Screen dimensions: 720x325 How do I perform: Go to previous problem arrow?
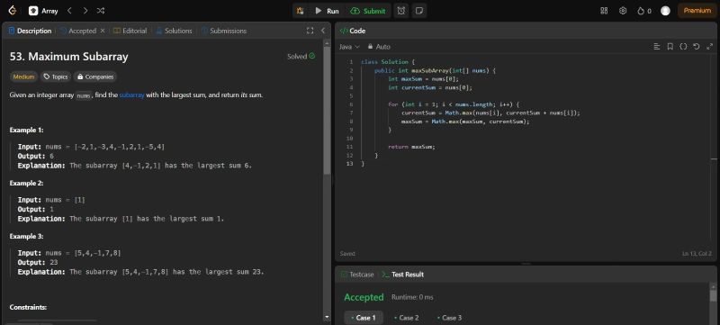69,11
